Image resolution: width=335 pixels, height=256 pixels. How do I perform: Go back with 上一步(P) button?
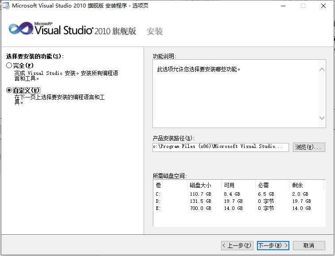(237, 245)
